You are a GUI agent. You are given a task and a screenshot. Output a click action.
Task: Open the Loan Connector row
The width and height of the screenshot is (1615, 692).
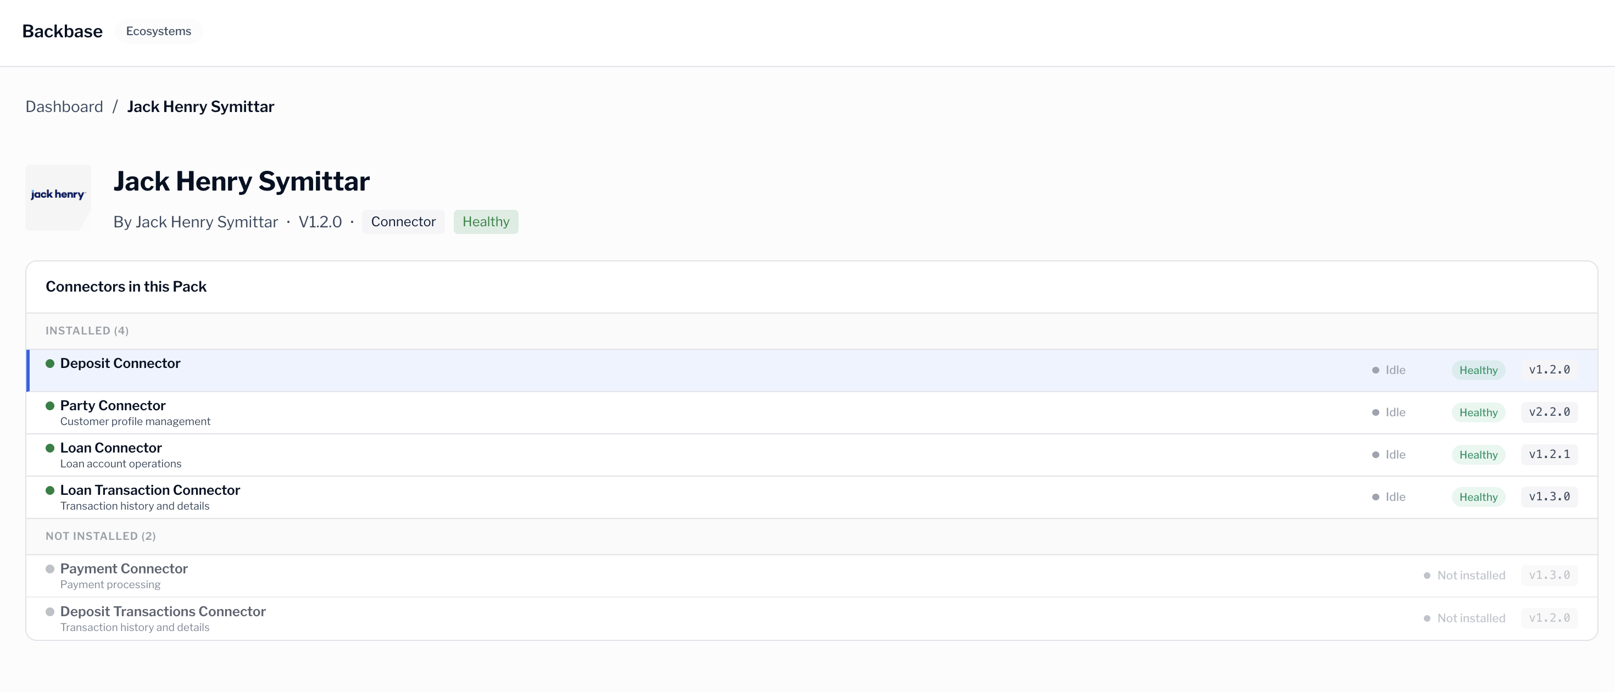(812, 455)
